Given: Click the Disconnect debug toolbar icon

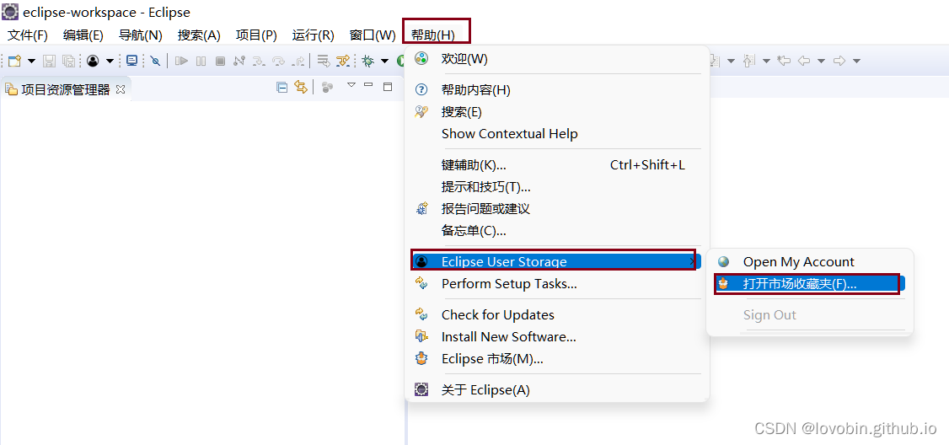Looking at the screenshot, I should pos(239,61).
